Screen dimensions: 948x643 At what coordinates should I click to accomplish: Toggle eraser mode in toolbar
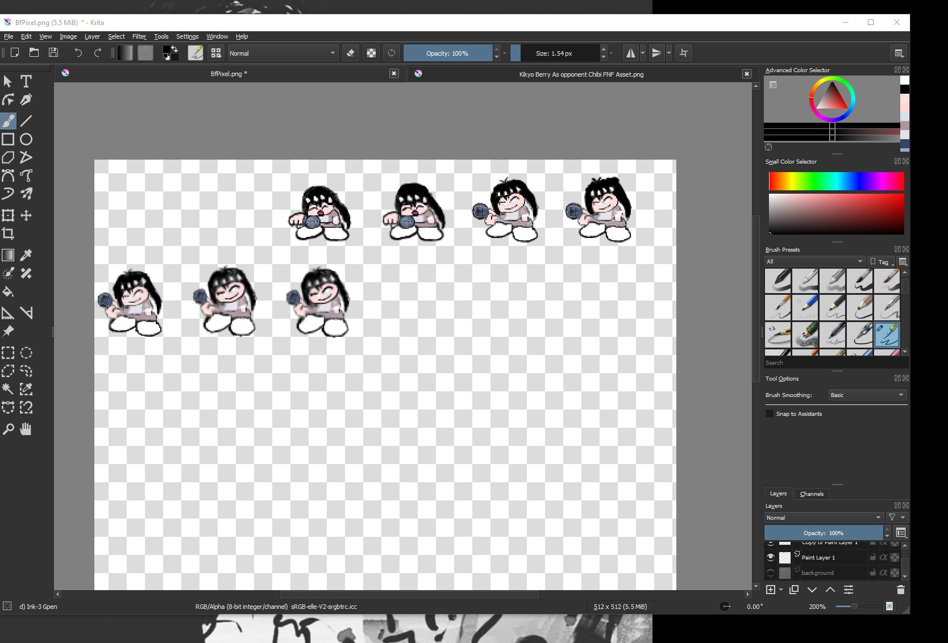pos(351,53)
